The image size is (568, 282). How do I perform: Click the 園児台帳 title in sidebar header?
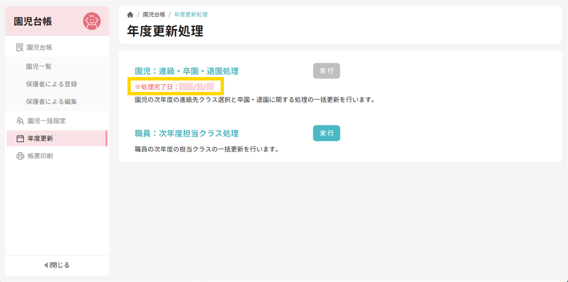click(x=33, y=21)
